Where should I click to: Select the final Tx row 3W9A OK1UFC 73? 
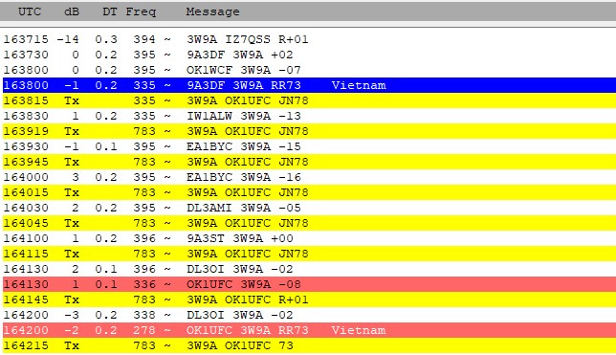[x=309, y=345]
